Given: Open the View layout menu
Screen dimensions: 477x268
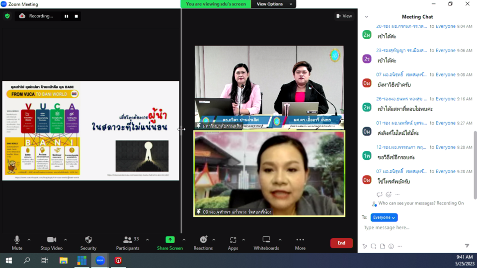Looking at the screenshot, I should 344,16.
